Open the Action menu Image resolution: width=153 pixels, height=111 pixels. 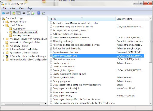click(x=13, y=8)
